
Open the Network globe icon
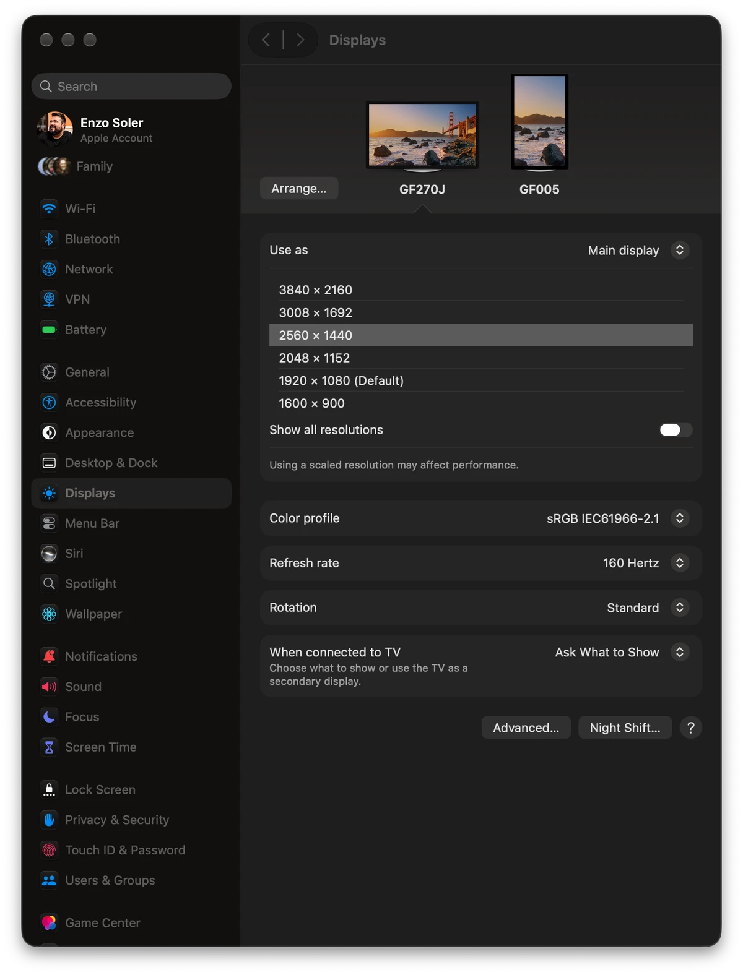click(x=49, y=269)
